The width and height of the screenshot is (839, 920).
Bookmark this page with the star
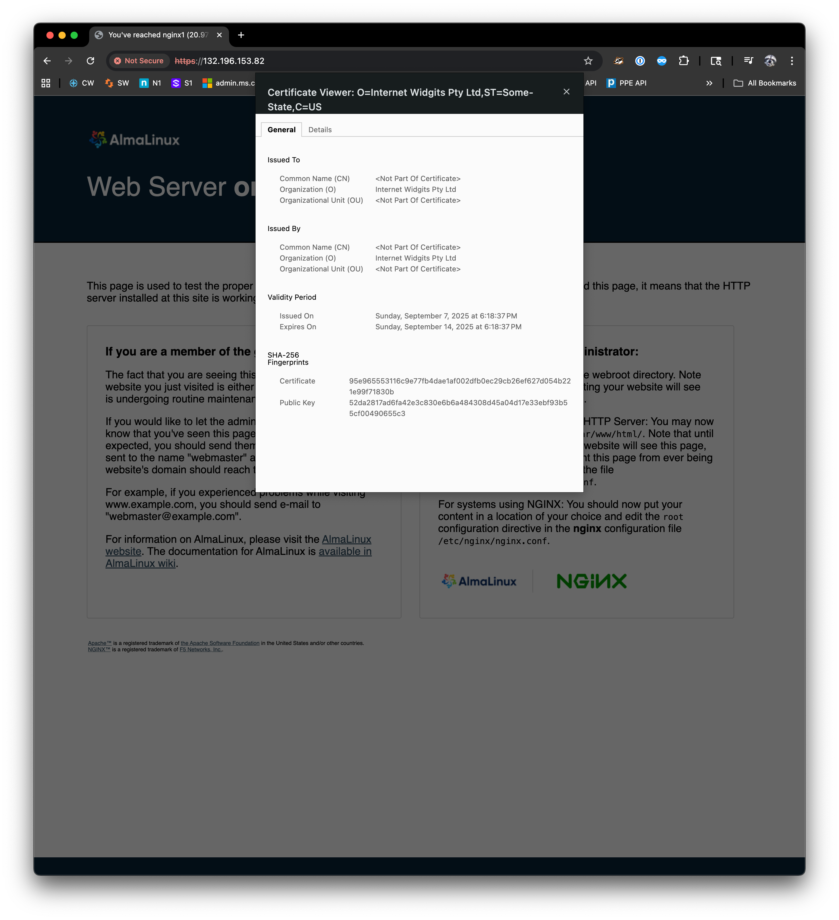pyautogui.click(x=588, y=61)
